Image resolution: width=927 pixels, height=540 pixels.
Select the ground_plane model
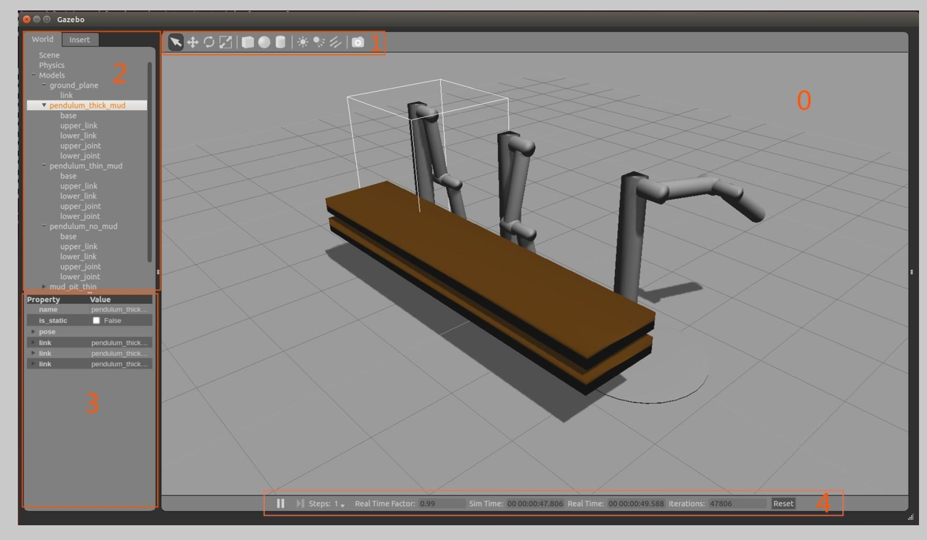[74, 85]
